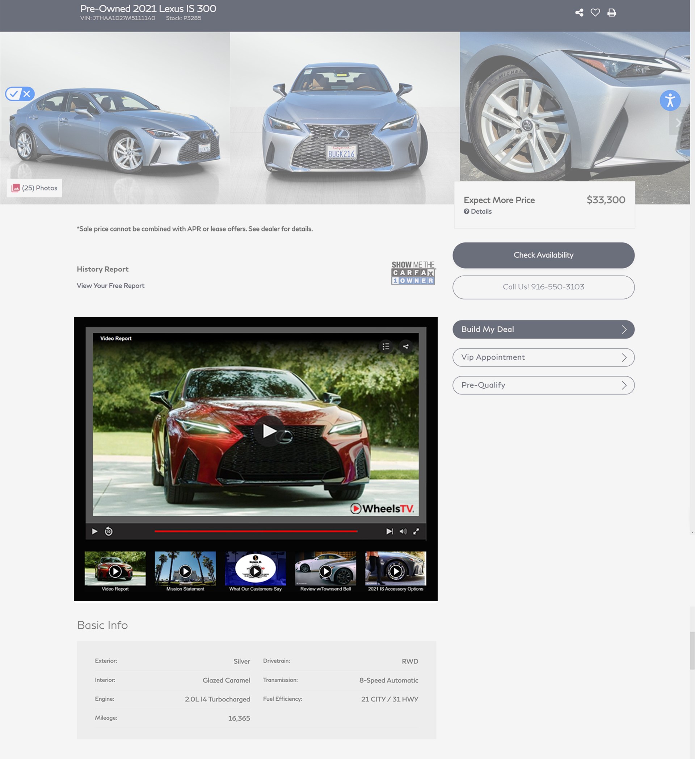Click the checkmark toggle on the car photo
The height and width of the screenshot is (759, 695).
point(14,93)
